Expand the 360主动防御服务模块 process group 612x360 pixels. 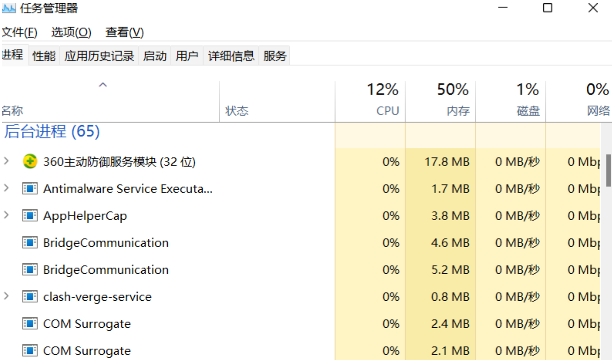pos(6,161)
